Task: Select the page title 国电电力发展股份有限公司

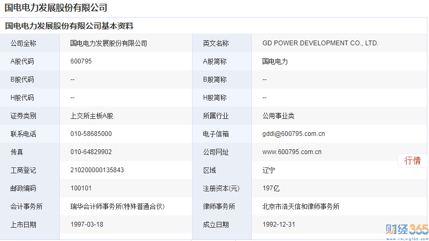Action: [56, 7]
